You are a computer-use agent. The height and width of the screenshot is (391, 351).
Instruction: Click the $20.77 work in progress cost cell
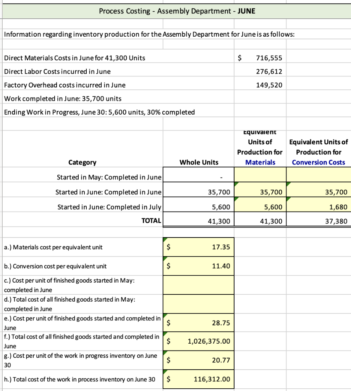(199, 360)
